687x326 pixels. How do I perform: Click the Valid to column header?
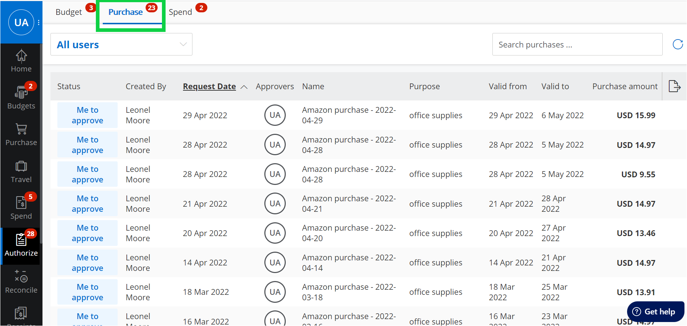(x=555, y=86)
